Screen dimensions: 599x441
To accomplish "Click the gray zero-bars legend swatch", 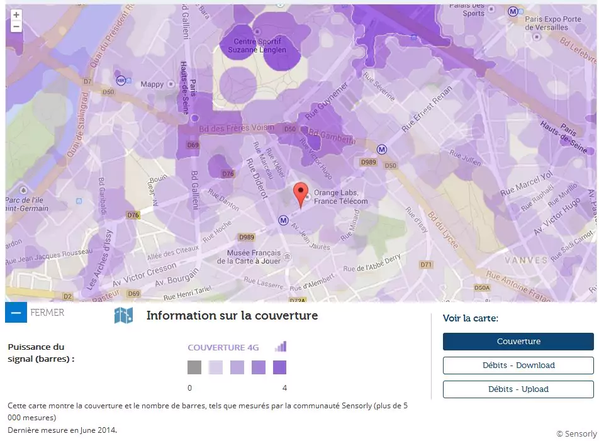I will [194, 367].
